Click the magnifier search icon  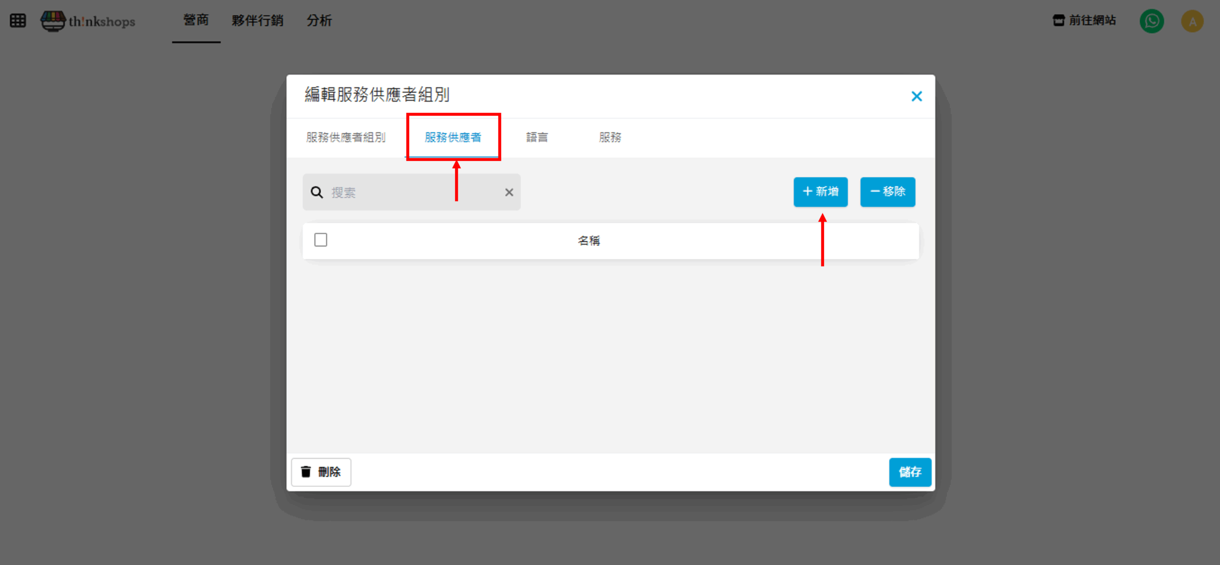[x=317, y=192]
